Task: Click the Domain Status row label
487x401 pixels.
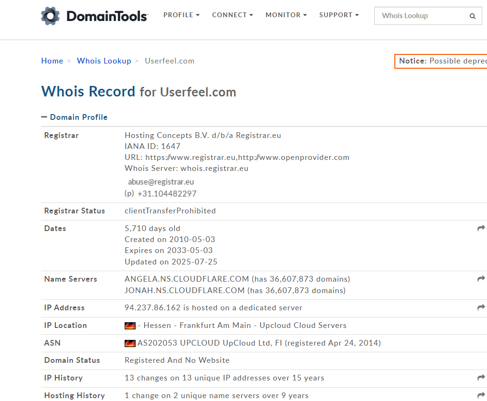Action: point(72,360)
